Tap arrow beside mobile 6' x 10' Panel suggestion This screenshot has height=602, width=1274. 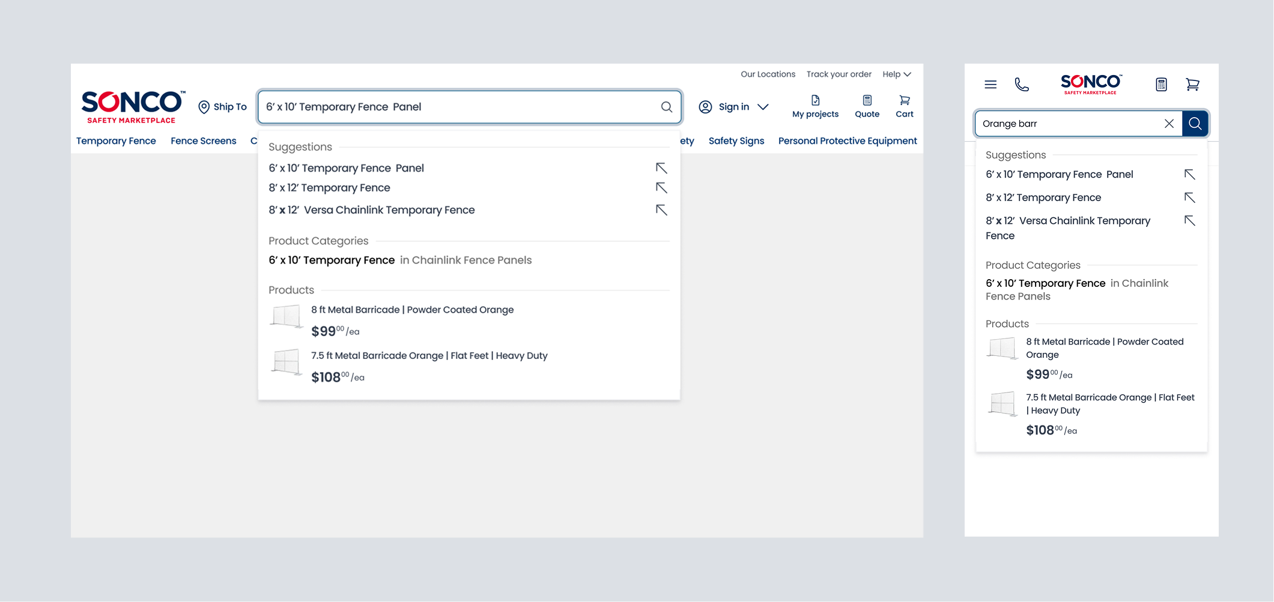(1189, 175)
